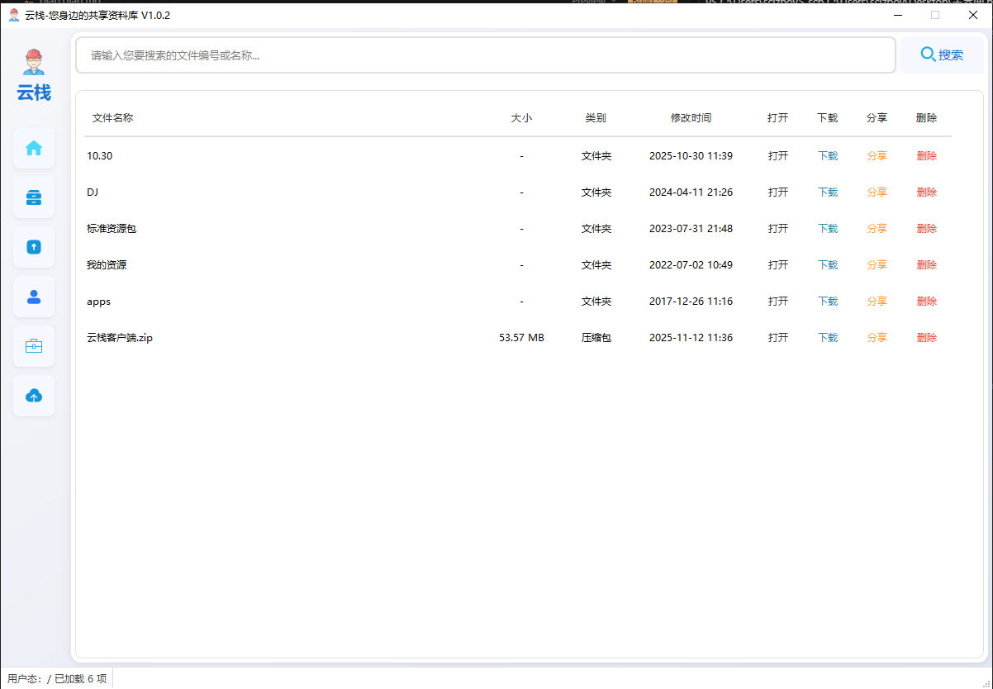Click the square up-arrow sidebar icon
This screenshot has height=689, width=993.
point(34,247)
